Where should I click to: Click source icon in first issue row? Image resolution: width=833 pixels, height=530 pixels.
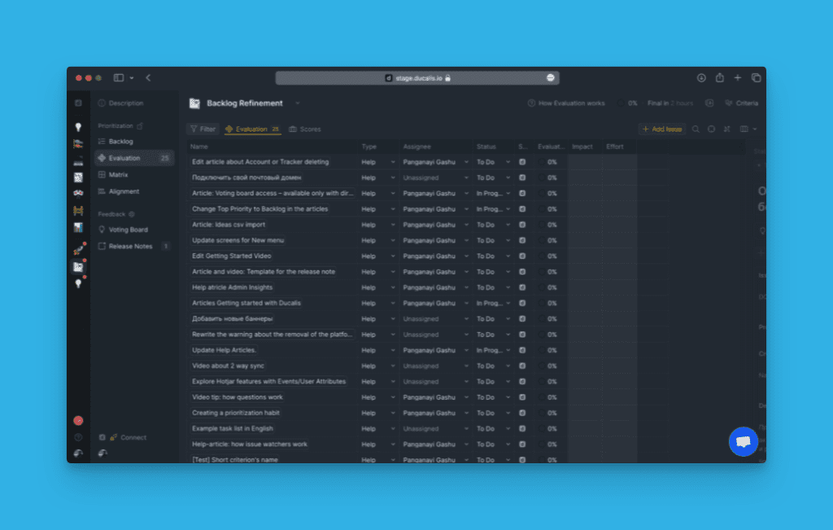click(522, 162)
